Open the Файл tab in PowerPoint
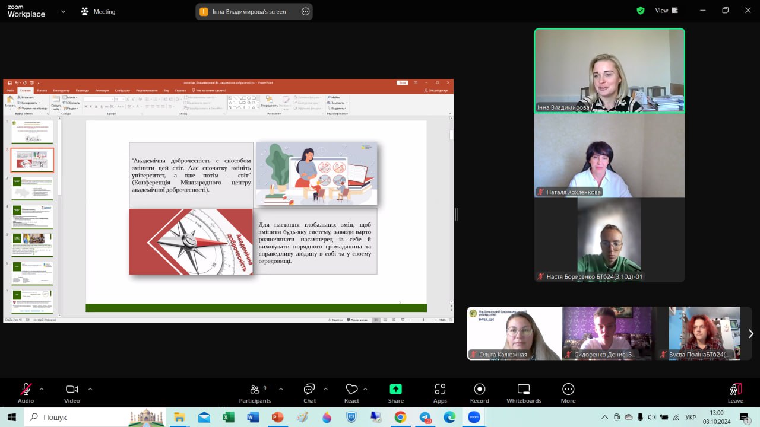The height and width of the screenshot is (427, 760). coord(10,91)
